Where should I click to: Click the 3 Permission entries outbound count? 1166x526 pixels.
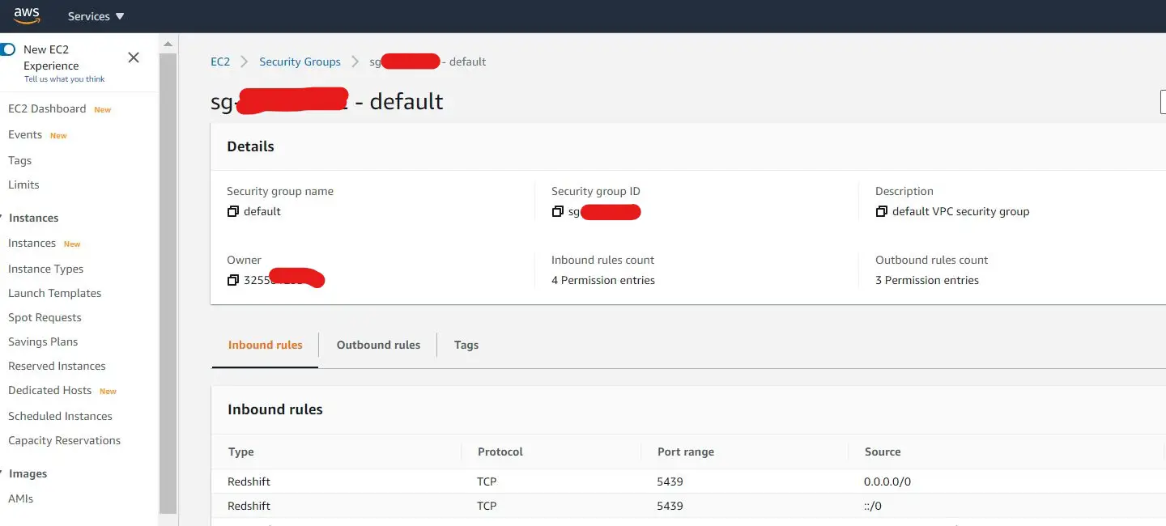click(x=927, y=280)
